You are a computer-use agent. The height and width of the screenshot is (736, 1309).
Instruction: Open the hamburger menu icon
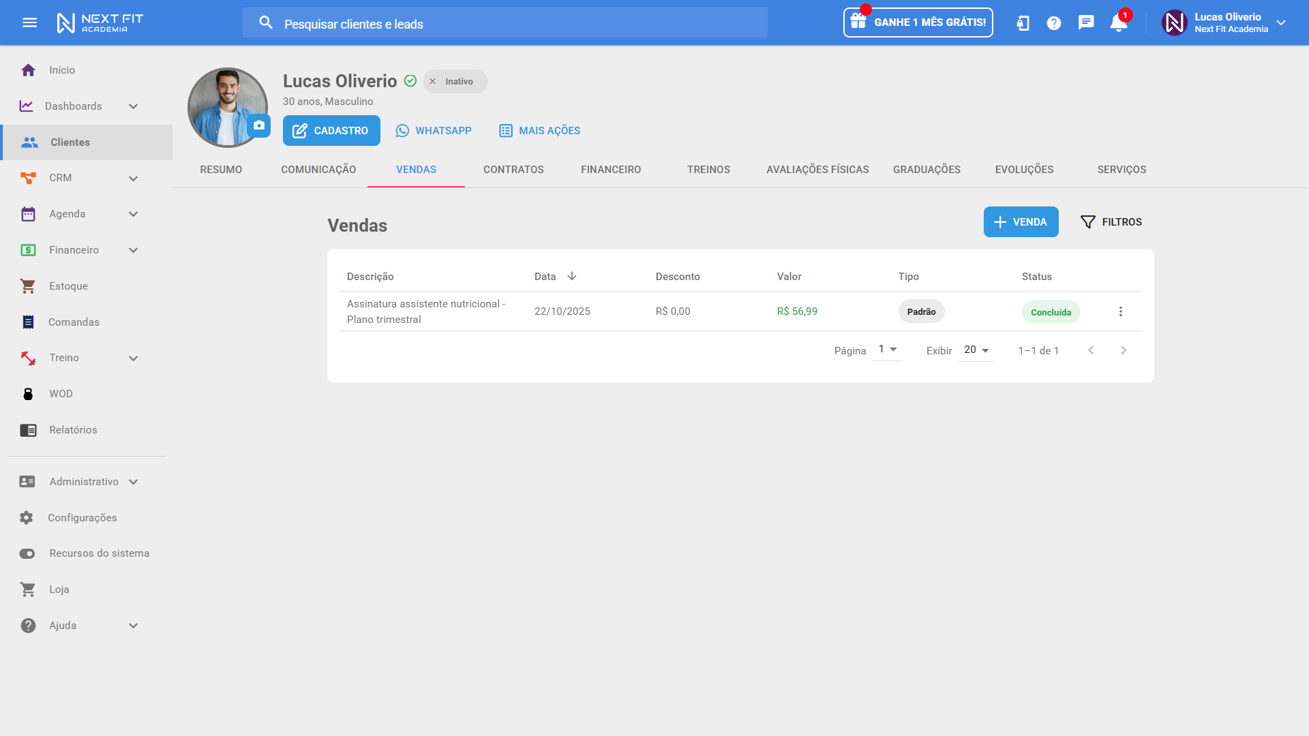(x=29, y=22)
